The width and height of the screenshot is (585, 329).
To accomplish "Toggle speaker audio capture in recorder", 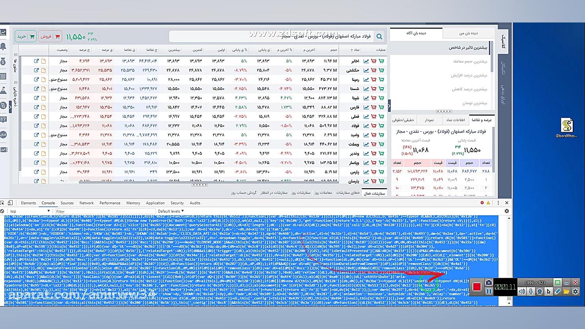I will click(522, 292).
